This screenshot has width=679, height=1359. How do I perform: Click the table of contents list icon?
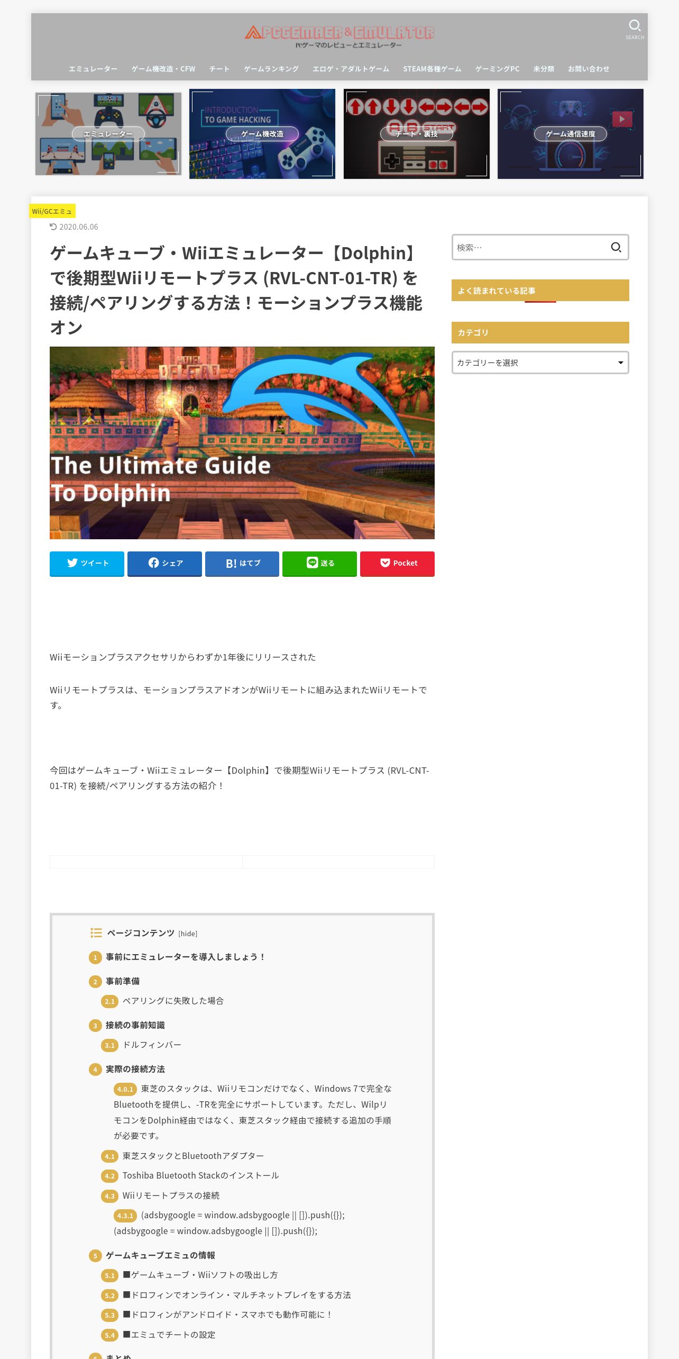(x=96, y=932)
